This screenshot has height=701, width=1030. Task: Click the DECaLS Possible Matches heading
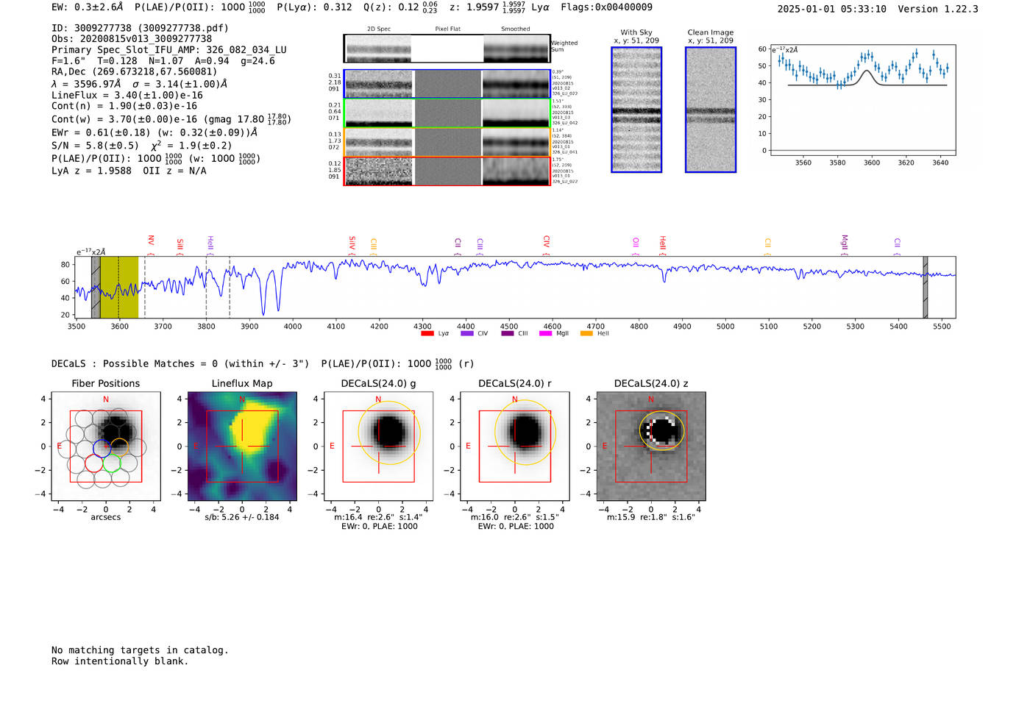point(180,363)
